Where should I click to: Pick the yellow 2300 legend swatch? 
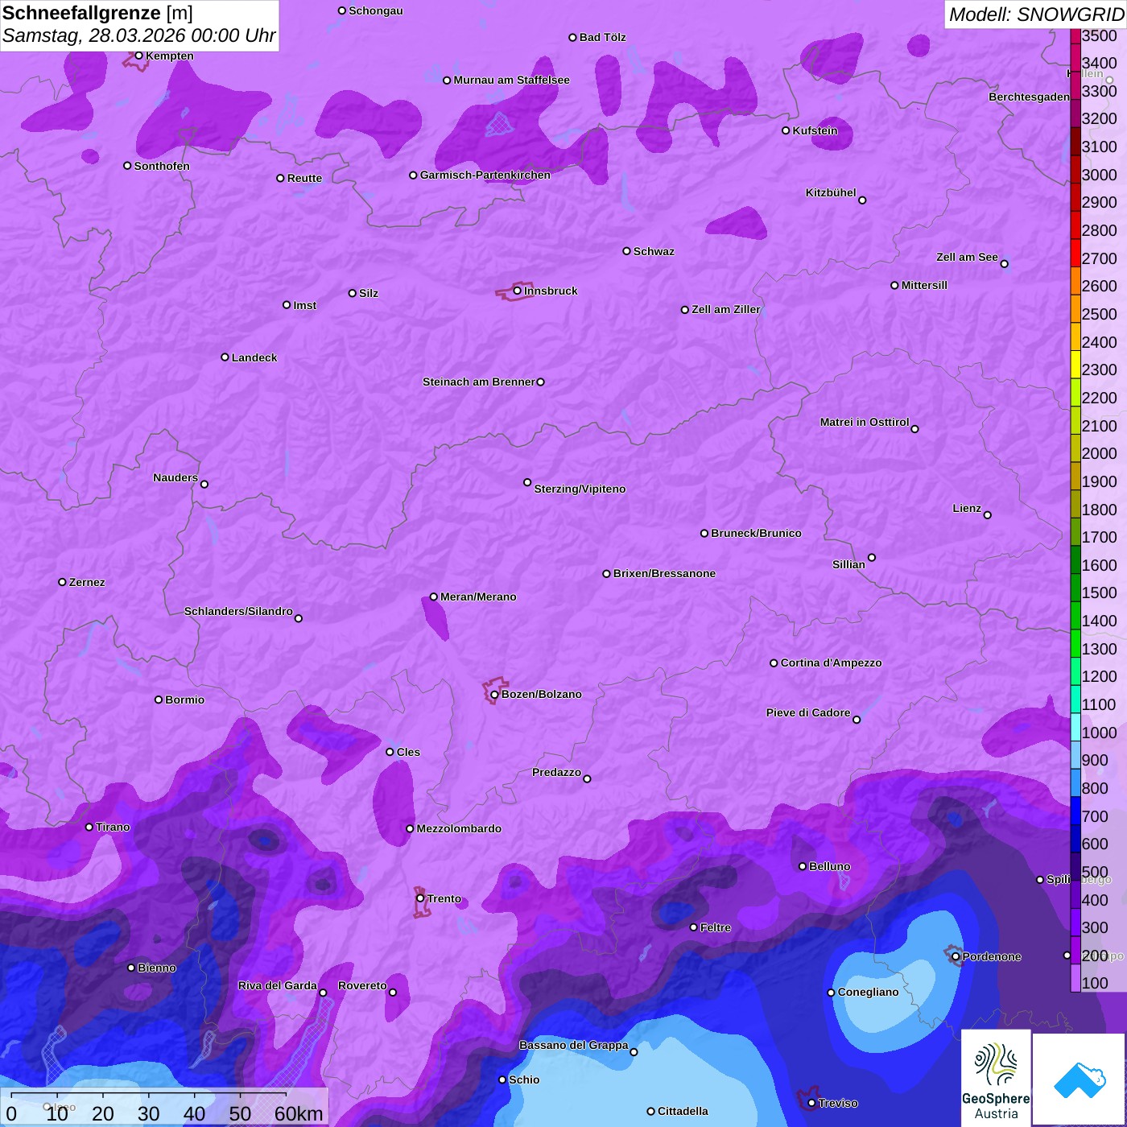[x=1075, y=365]
